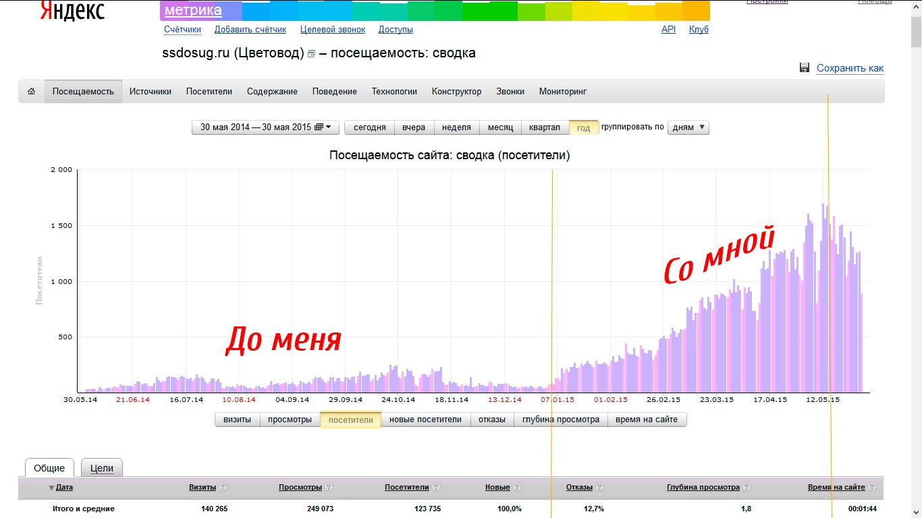Switch the chart to глубина просмотра
This screenshot has height=518, width=922.
point(561,420)
